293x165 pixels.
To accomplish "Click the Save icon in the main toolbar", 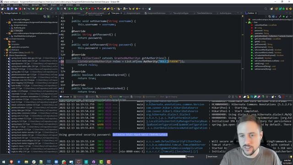I will [8, 9].
